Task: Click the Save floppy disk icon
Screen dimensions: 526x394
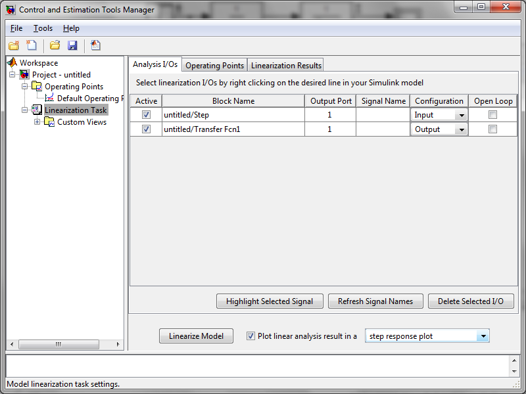Action: (x=72, y=45)
